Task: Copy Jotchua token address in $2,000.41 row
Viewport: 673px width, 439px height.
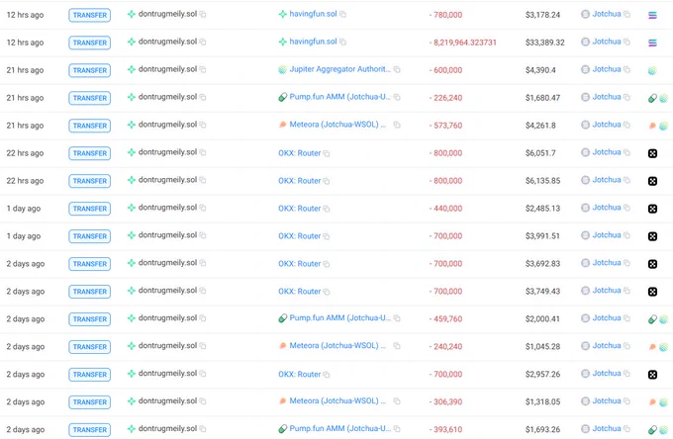Action: pyautogui.click(x=626, y=318)
